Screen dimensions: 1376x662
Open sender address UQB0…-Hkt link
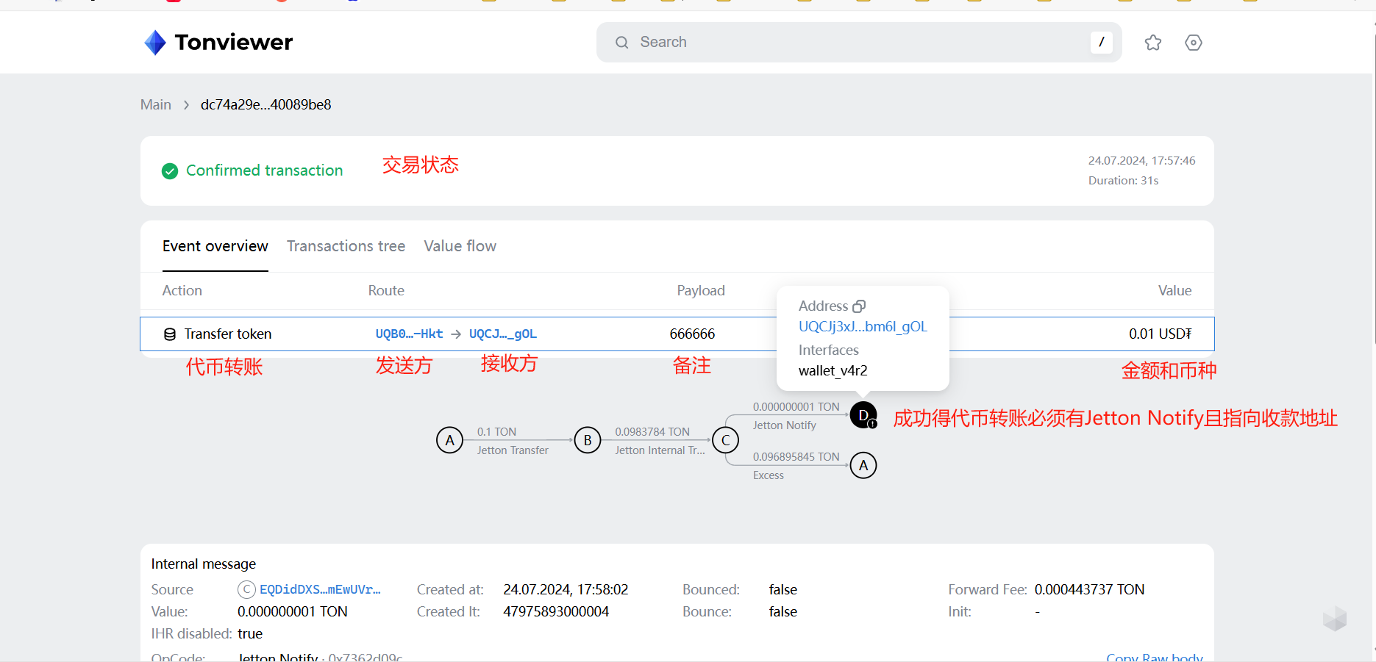click(x=409, y=334)
